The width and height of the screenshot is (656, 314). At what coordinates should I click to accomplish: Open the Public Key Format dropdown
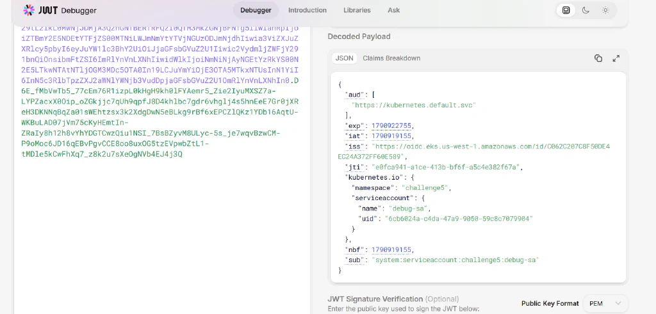point(605,303)
